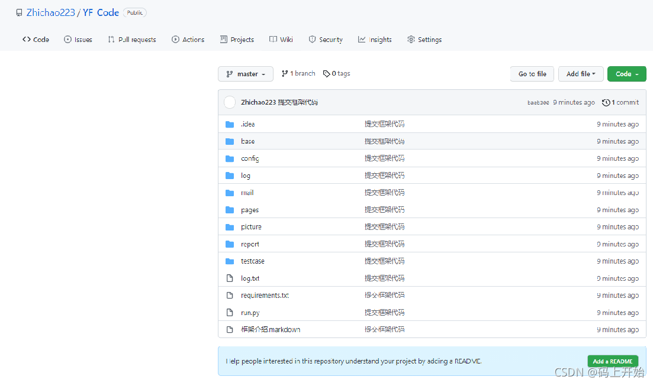Open the 1 commit history link

(x=620, y=102)
